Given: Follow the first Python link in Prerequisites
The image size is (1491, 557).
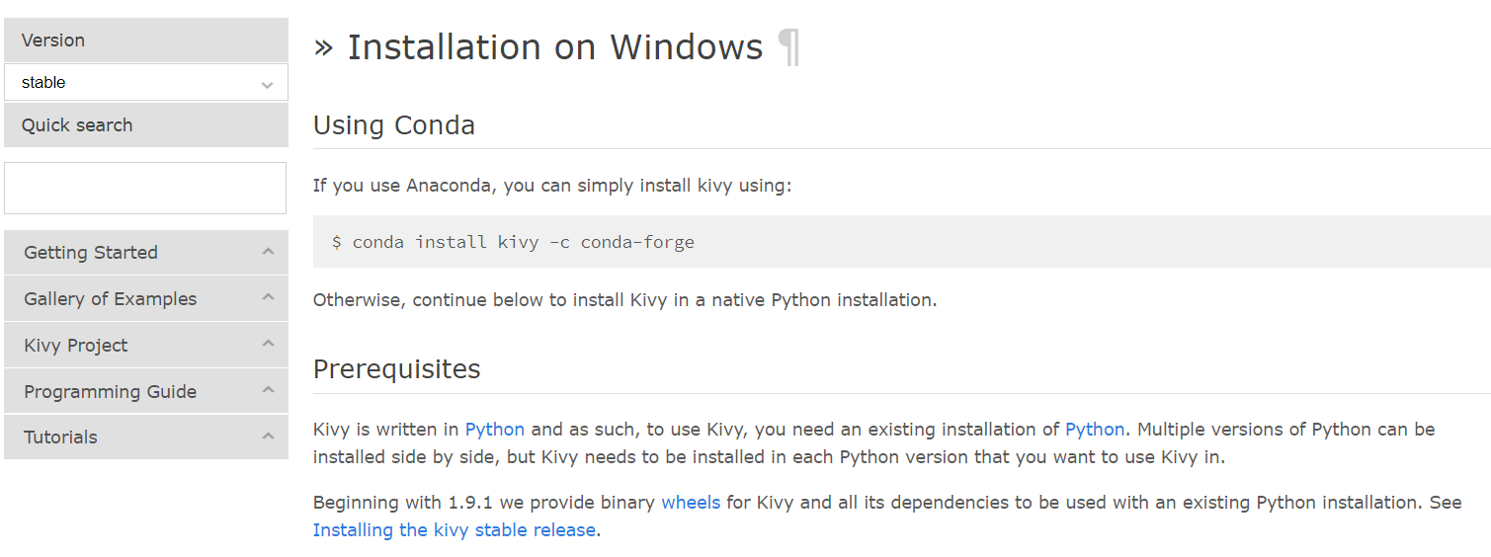Looking at the screenshot, I should [495, 430].
